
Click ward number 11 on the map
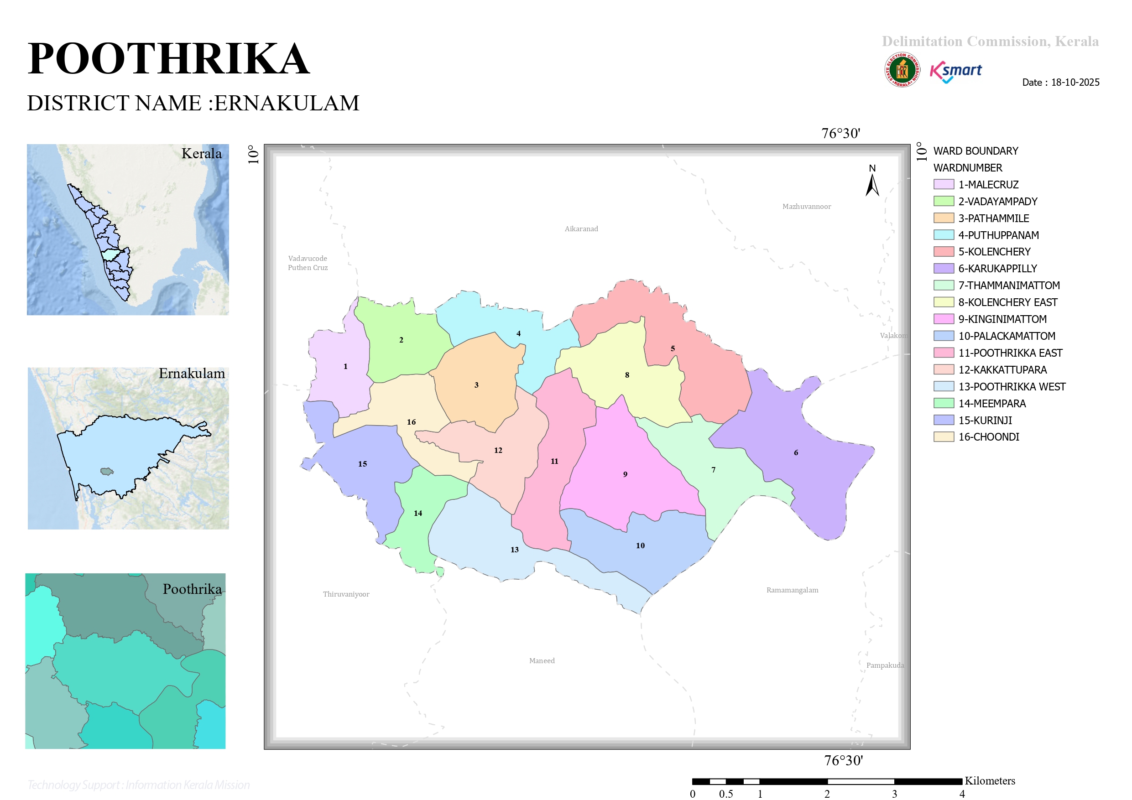(554, 461)
